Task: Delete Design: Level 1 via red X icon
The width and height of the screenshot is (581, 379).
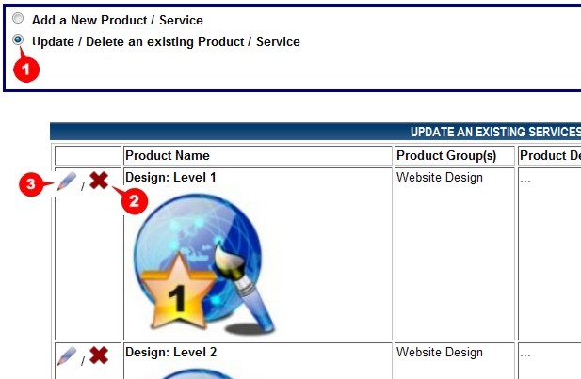Action: (x=99, y=181)
